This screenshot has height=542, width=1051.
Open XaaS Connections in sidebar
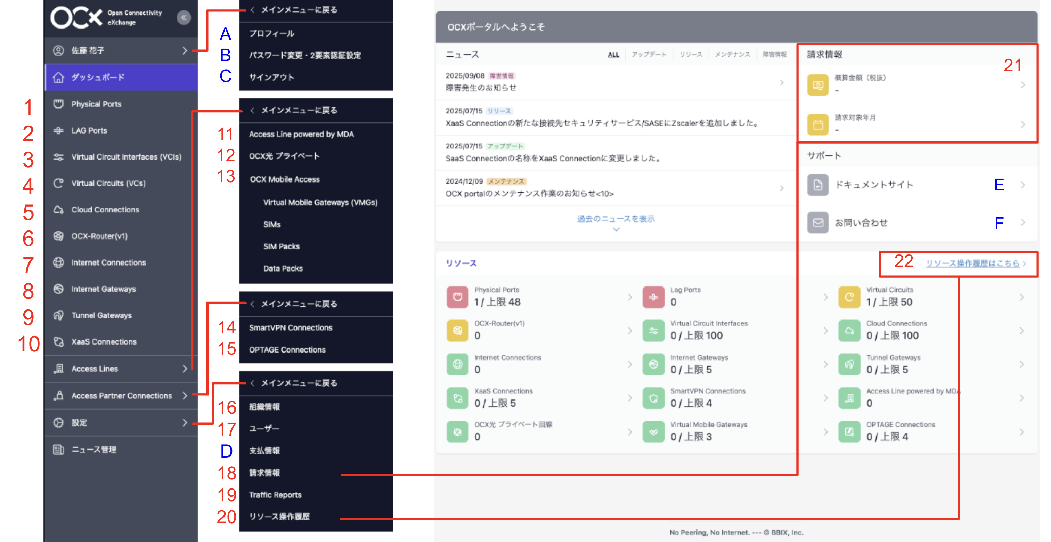coord(104,342)
